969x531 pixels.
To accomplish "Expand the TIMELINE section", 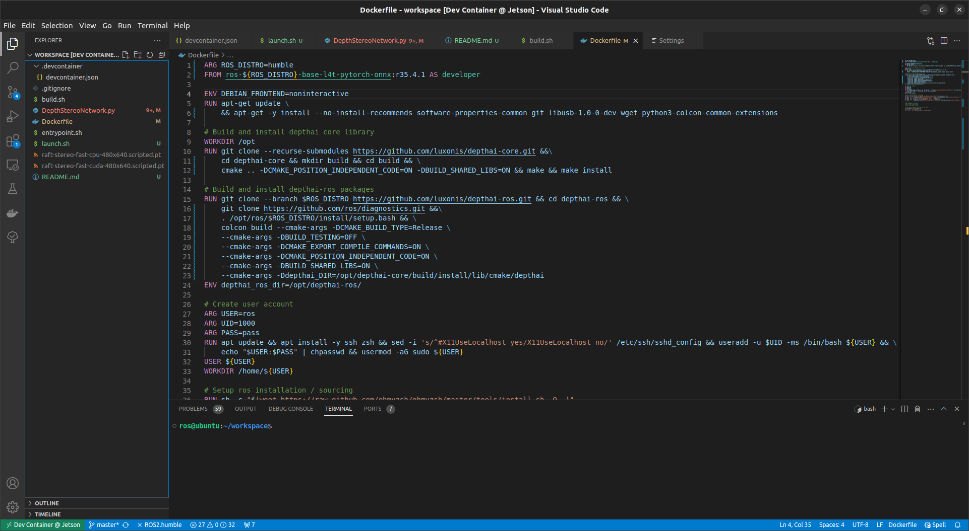I will point(97,514).
